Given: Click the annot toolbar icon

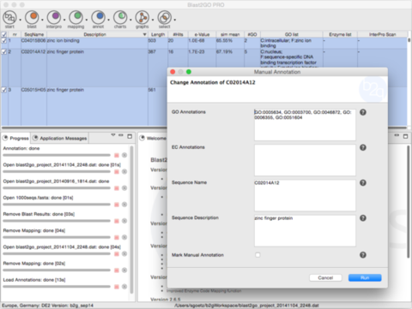Looking at the screenshot, I should (98, 18).
